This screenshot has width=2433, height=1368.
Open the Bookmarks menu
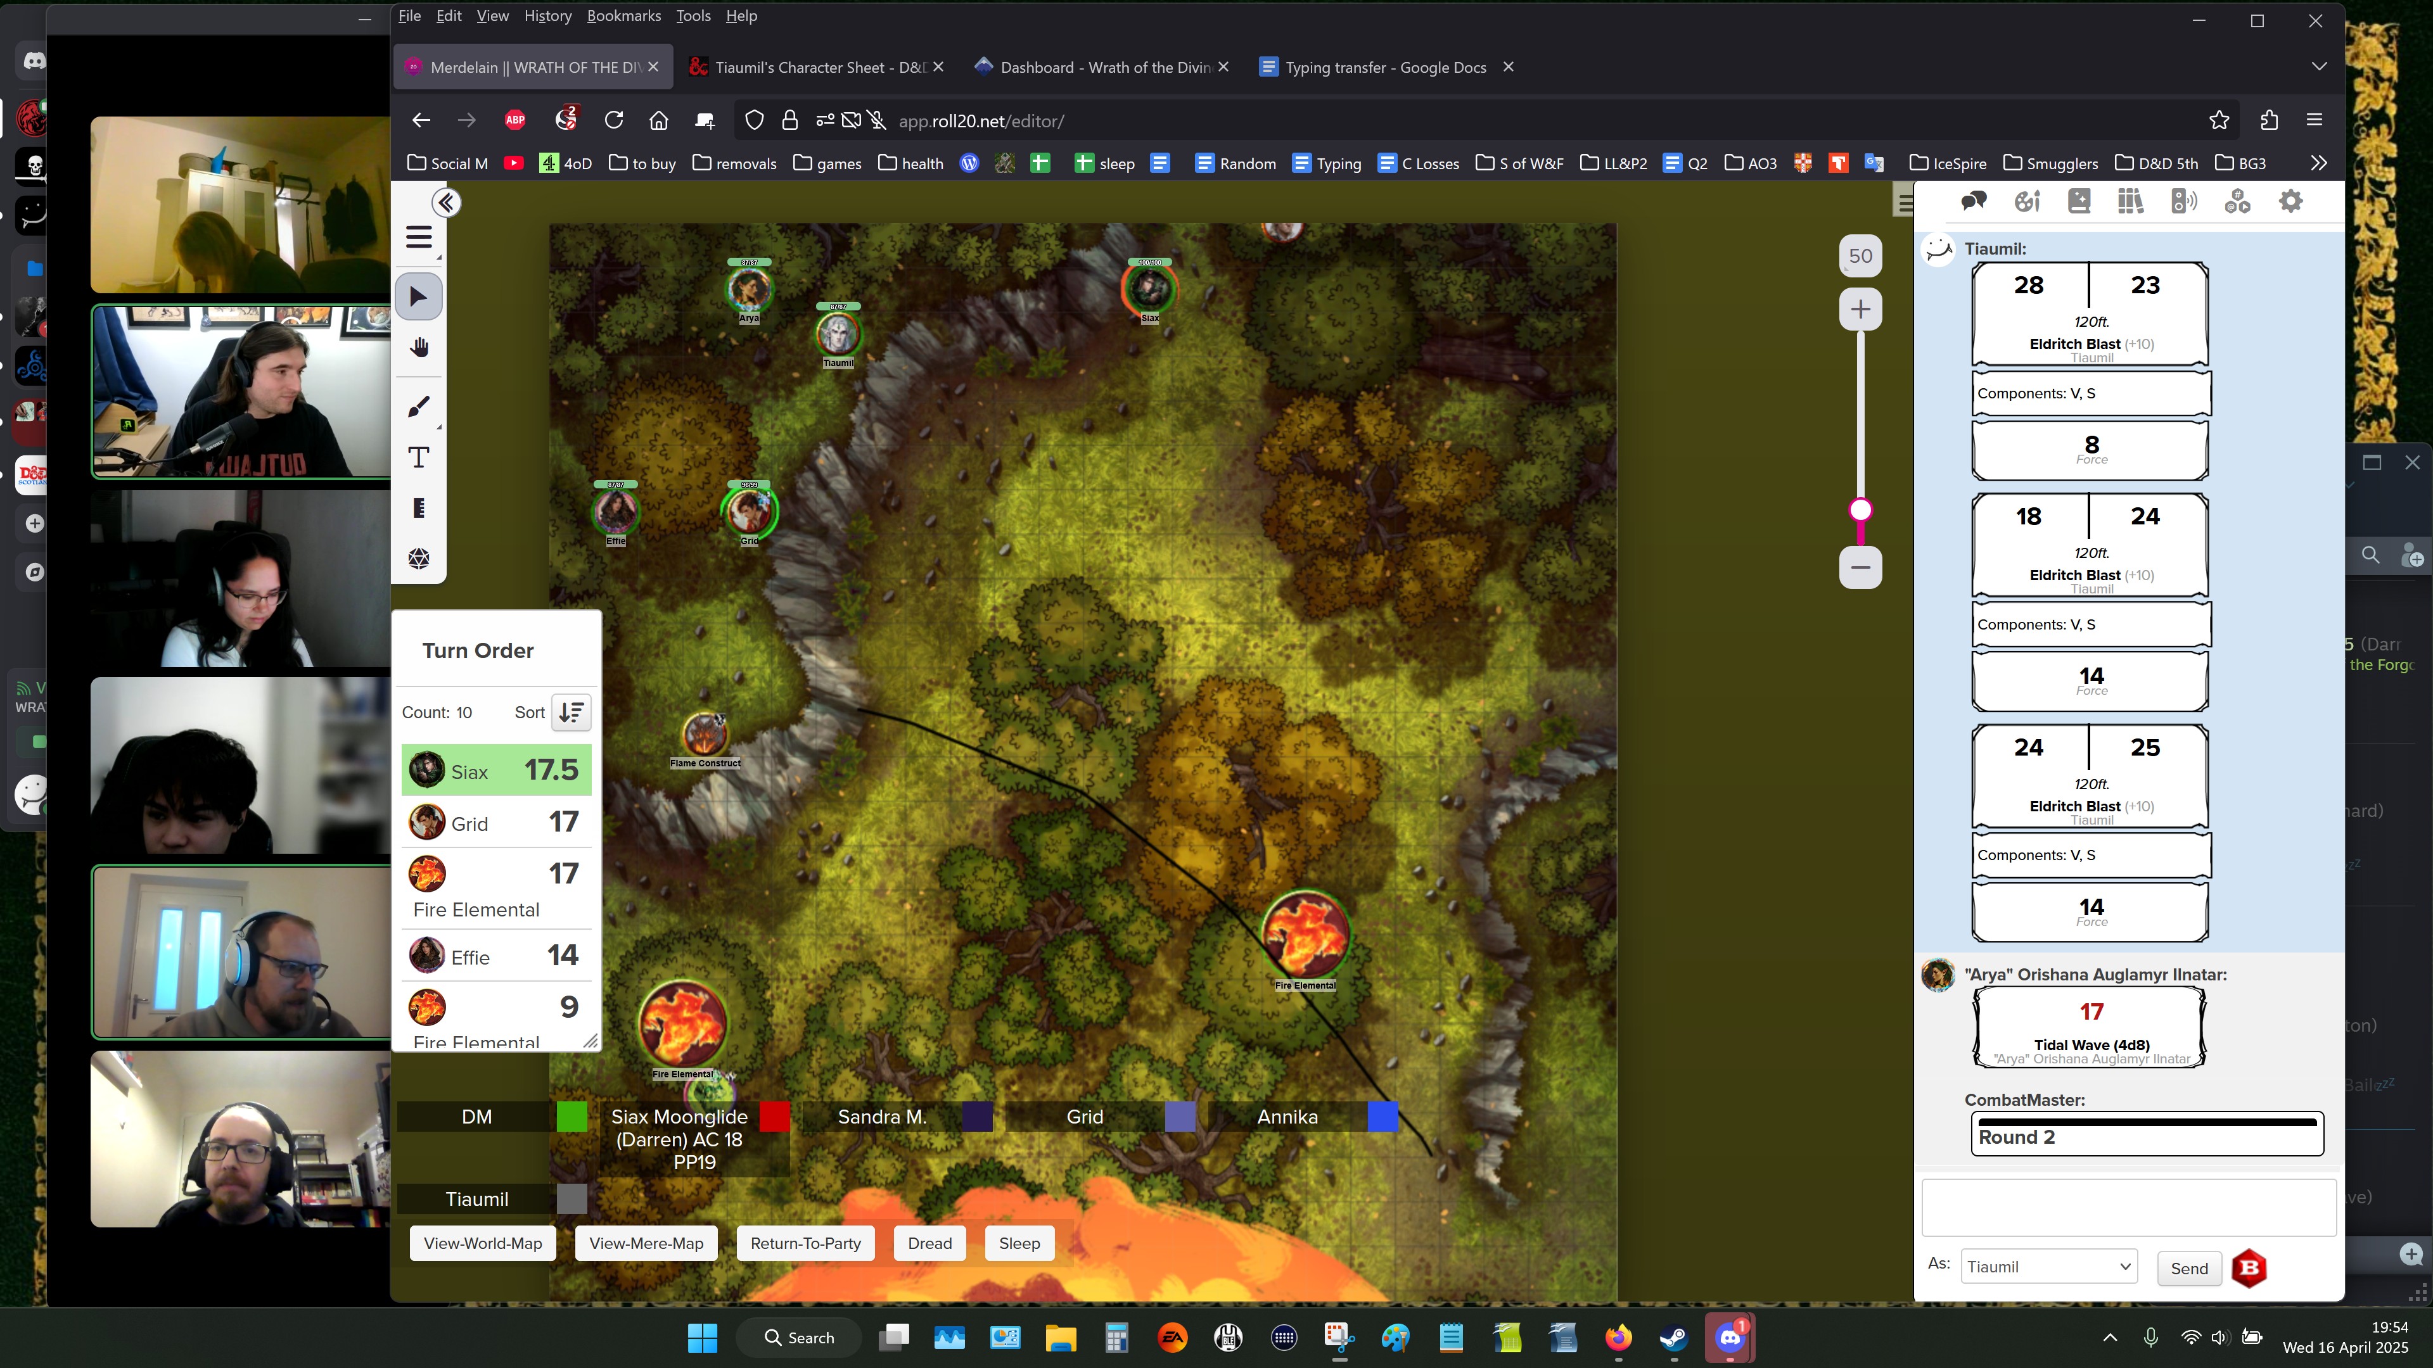[x=623, y=16]
